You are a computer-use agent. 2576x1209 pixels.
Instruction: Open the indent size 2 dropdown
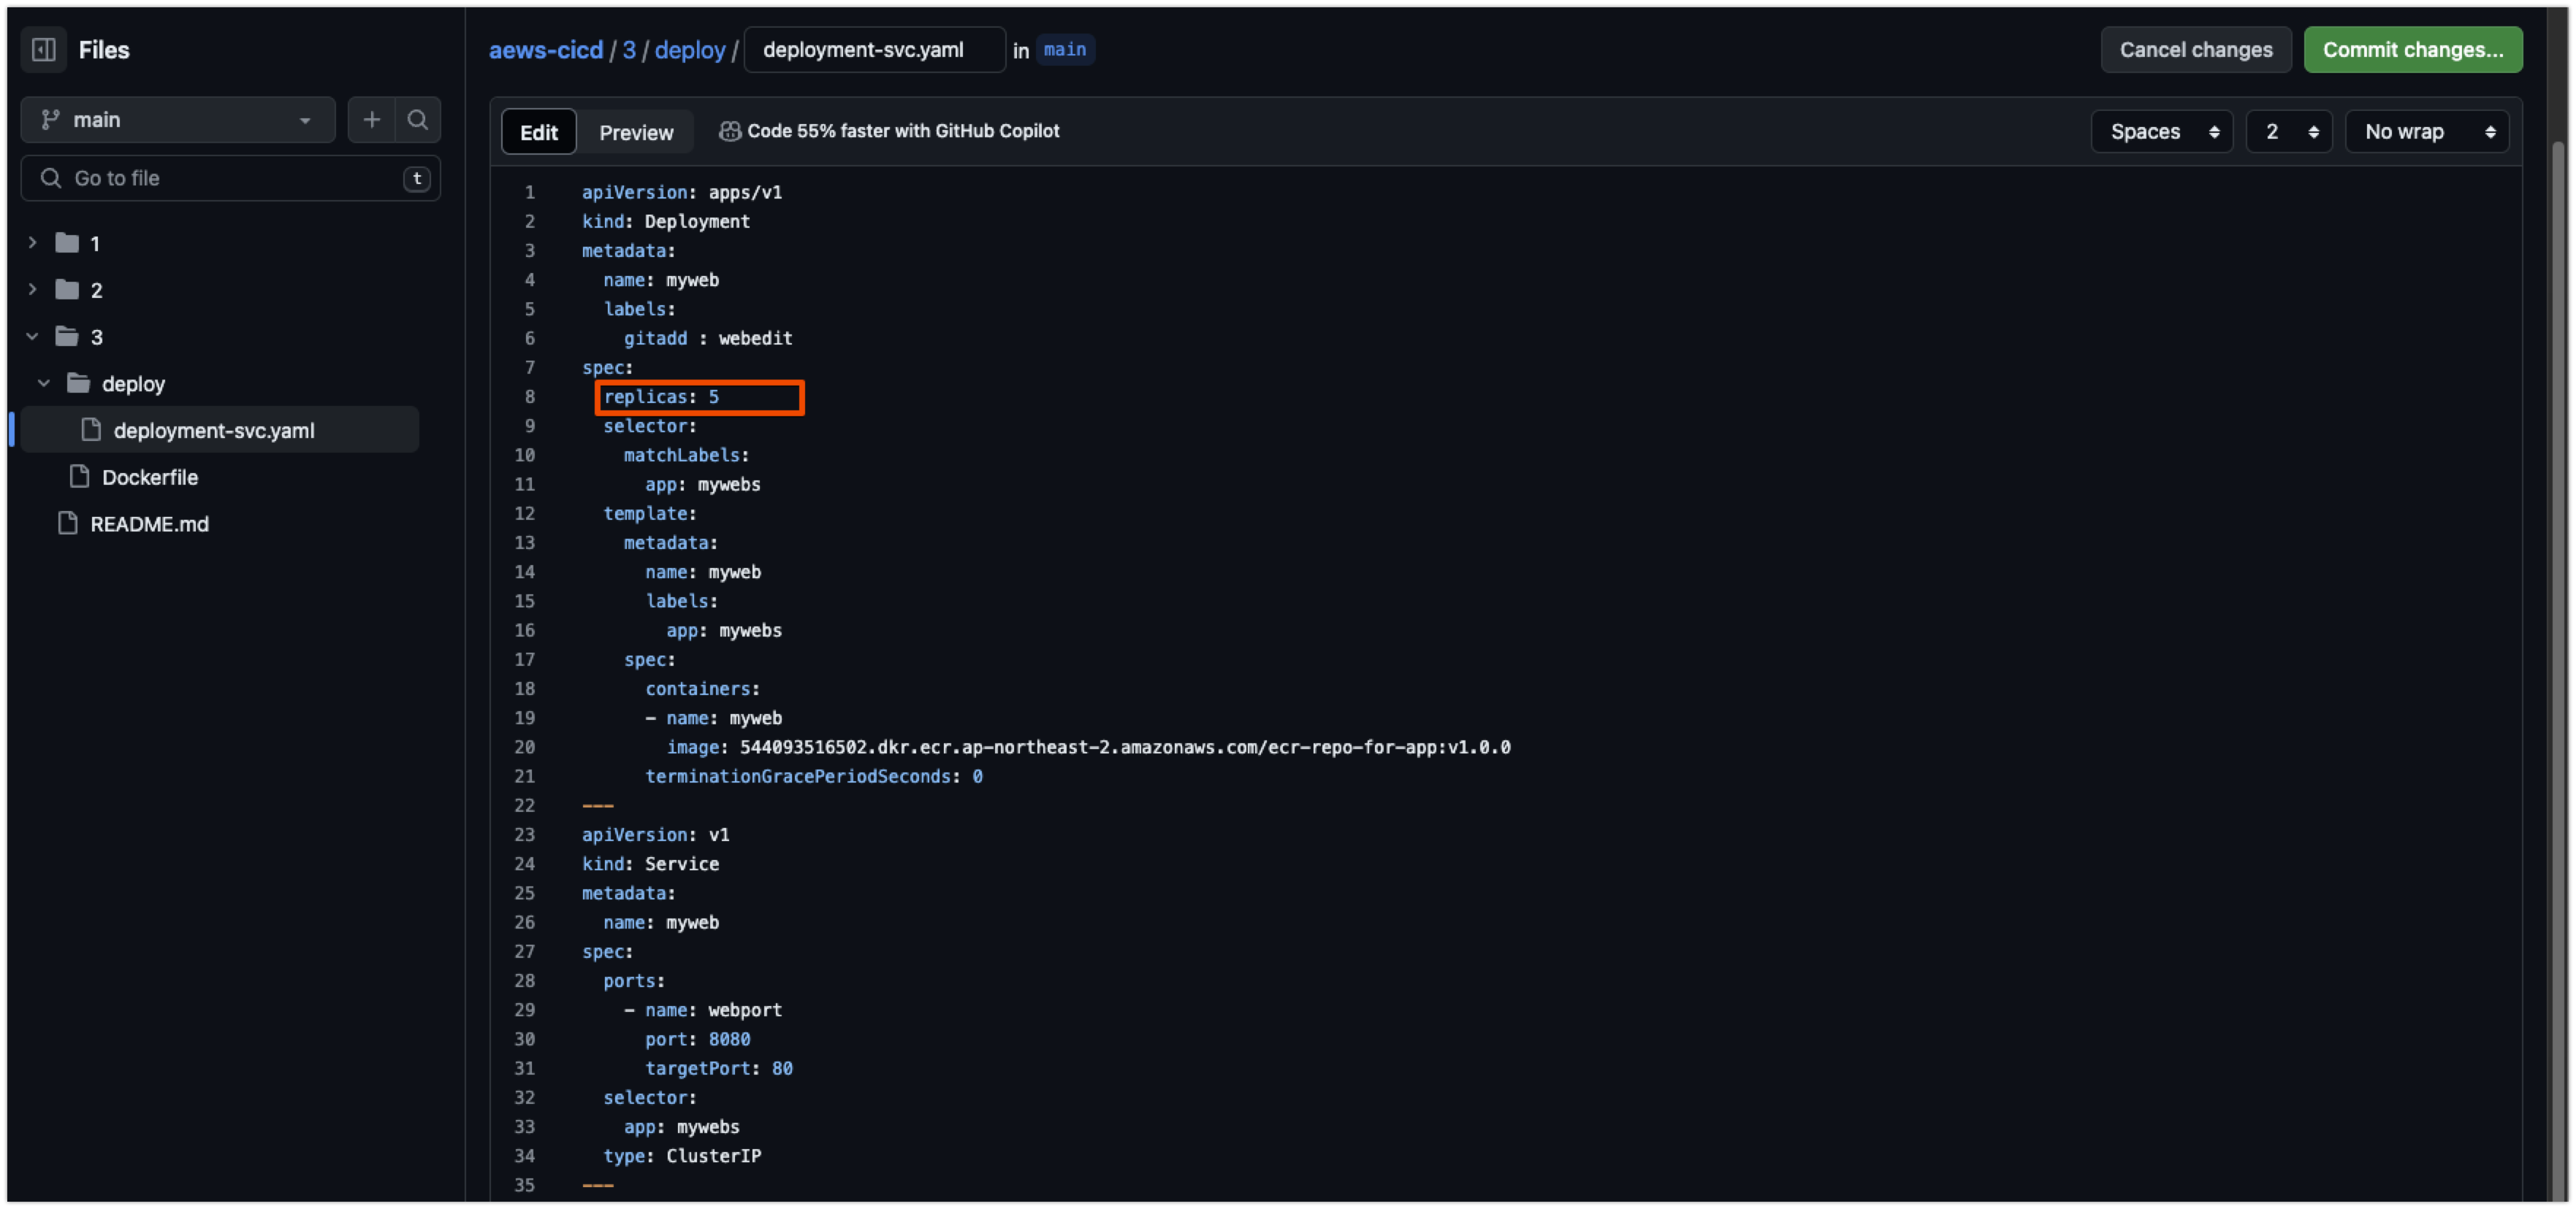2288,131
